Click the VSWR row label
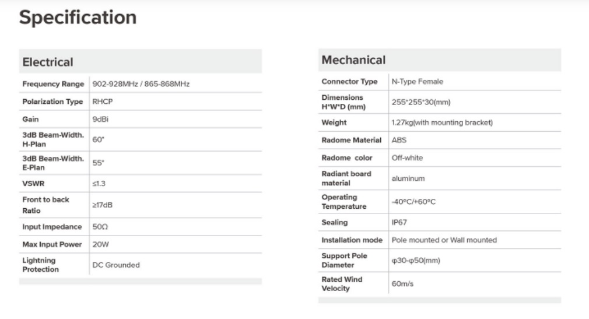The width and height of the screenshot is (589, 319). (x=32, y=183)
